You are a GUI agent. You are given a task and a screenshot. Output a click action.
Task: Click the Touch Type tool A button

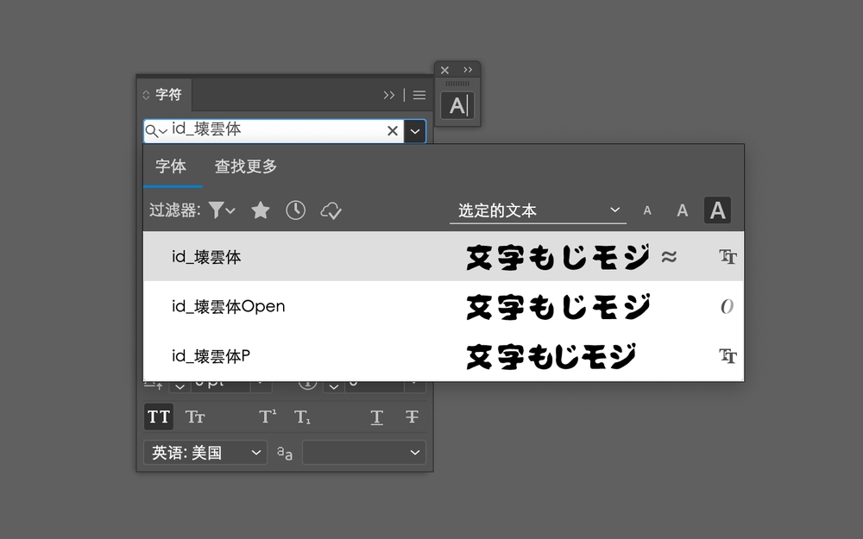point(458,105)
